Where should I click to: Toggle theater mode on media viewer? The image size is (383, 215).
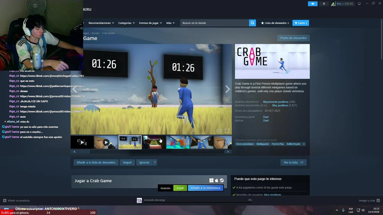click(219, 131)
